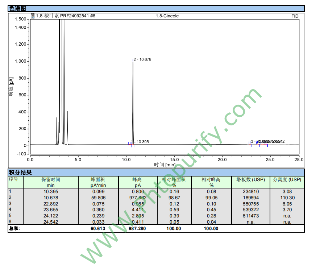Click the 总和 total row label
Viewport: 320px width, 266px height.
click(x=15, y=228)
